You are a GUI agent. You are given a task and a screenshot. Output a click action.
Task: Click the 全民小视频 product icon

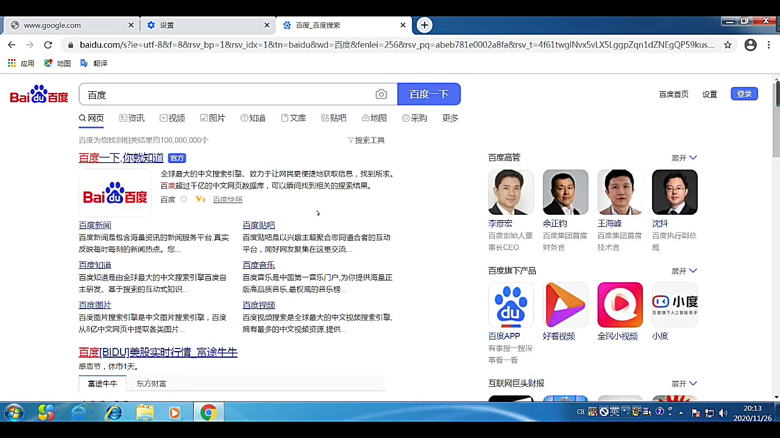tap(620, 305)
